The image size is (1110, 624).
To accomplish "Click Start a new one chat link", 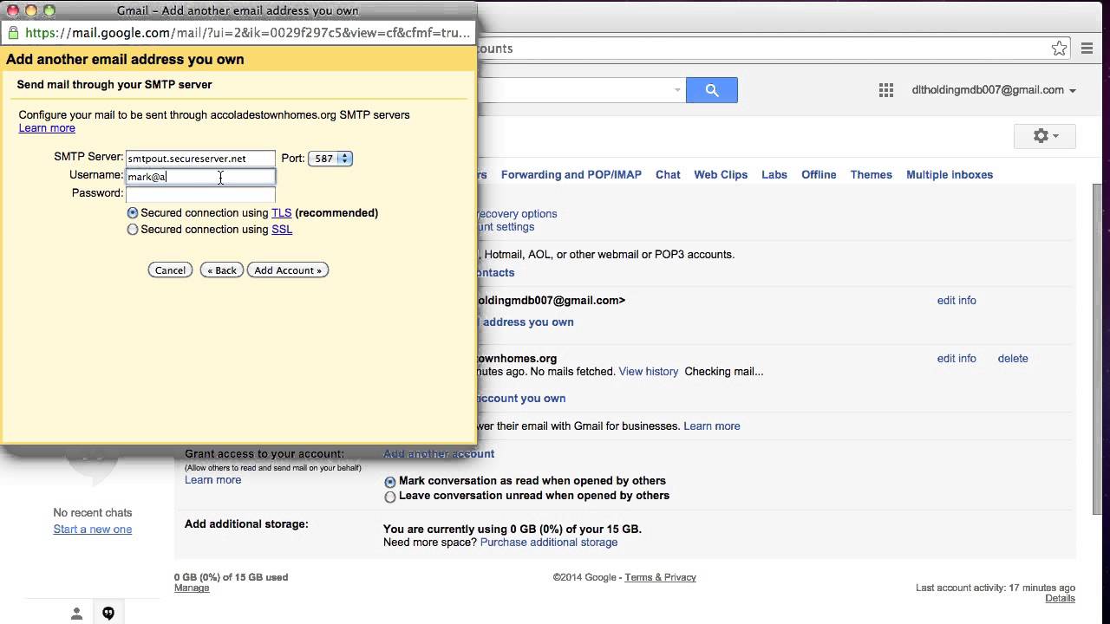I will (x=93, y=529).
